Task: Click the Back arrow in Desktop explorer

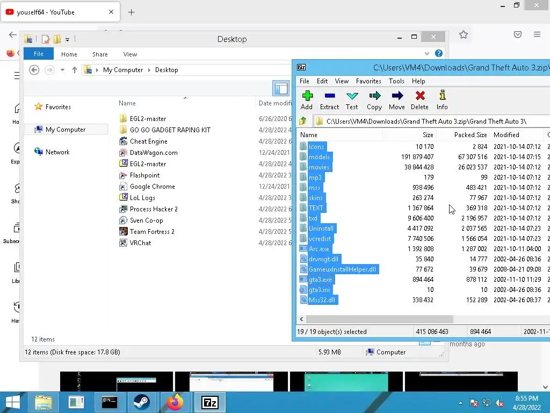Action: coord(34,70)
